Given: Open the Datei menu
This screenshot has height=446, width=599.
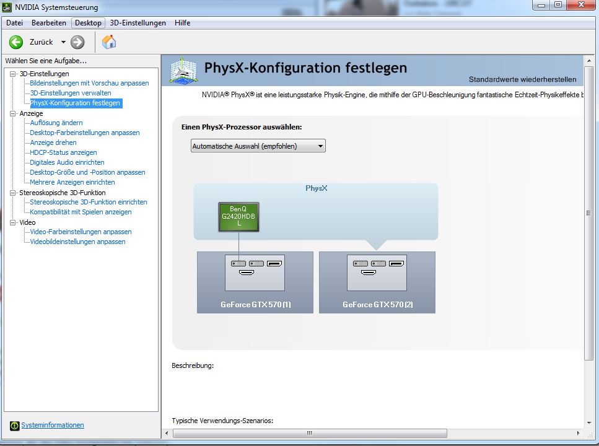Looking at the screenshot, I should coord(14,23).
